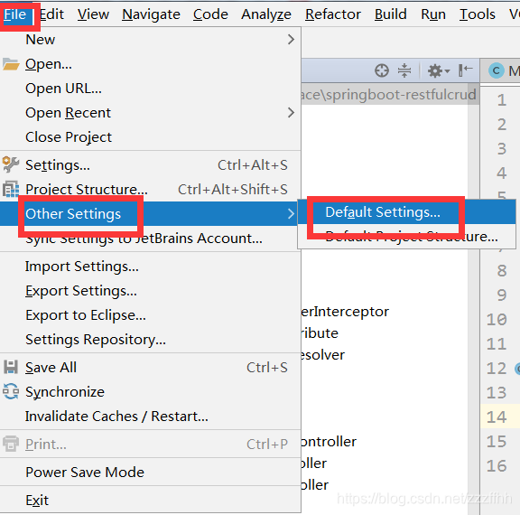The width and height of the screenshot is (520, 515).
Task: Choose Exit from File menu
Action: 150,501
